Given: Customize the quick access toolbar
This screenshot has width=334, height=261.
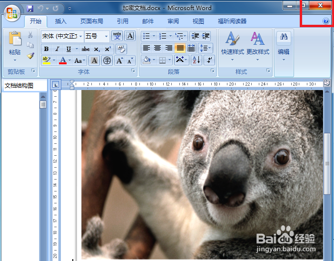Looking at the screenshot, I should [x=69, y=9].
